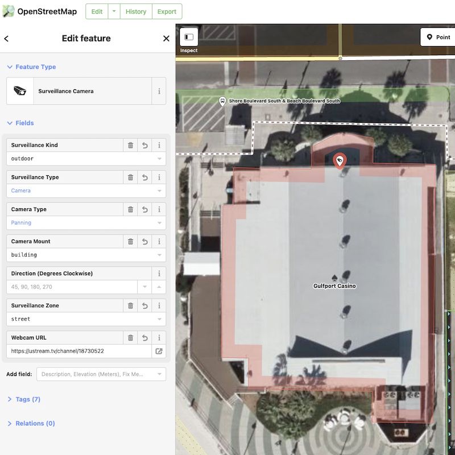This screenshot has width=455, height=455.
Task: Remove the Webcam URL field
Action: [131, 337]
